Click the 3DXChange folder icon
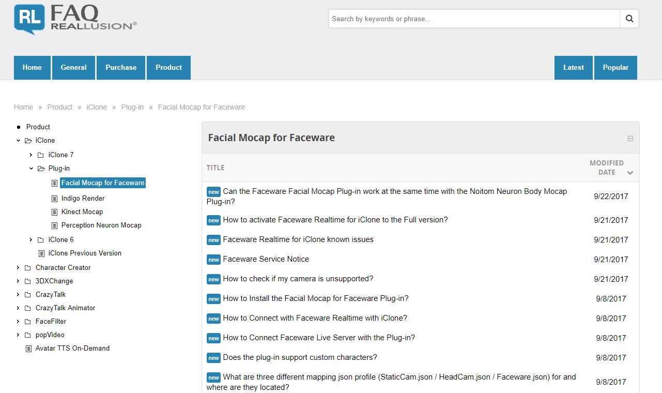 28,281
